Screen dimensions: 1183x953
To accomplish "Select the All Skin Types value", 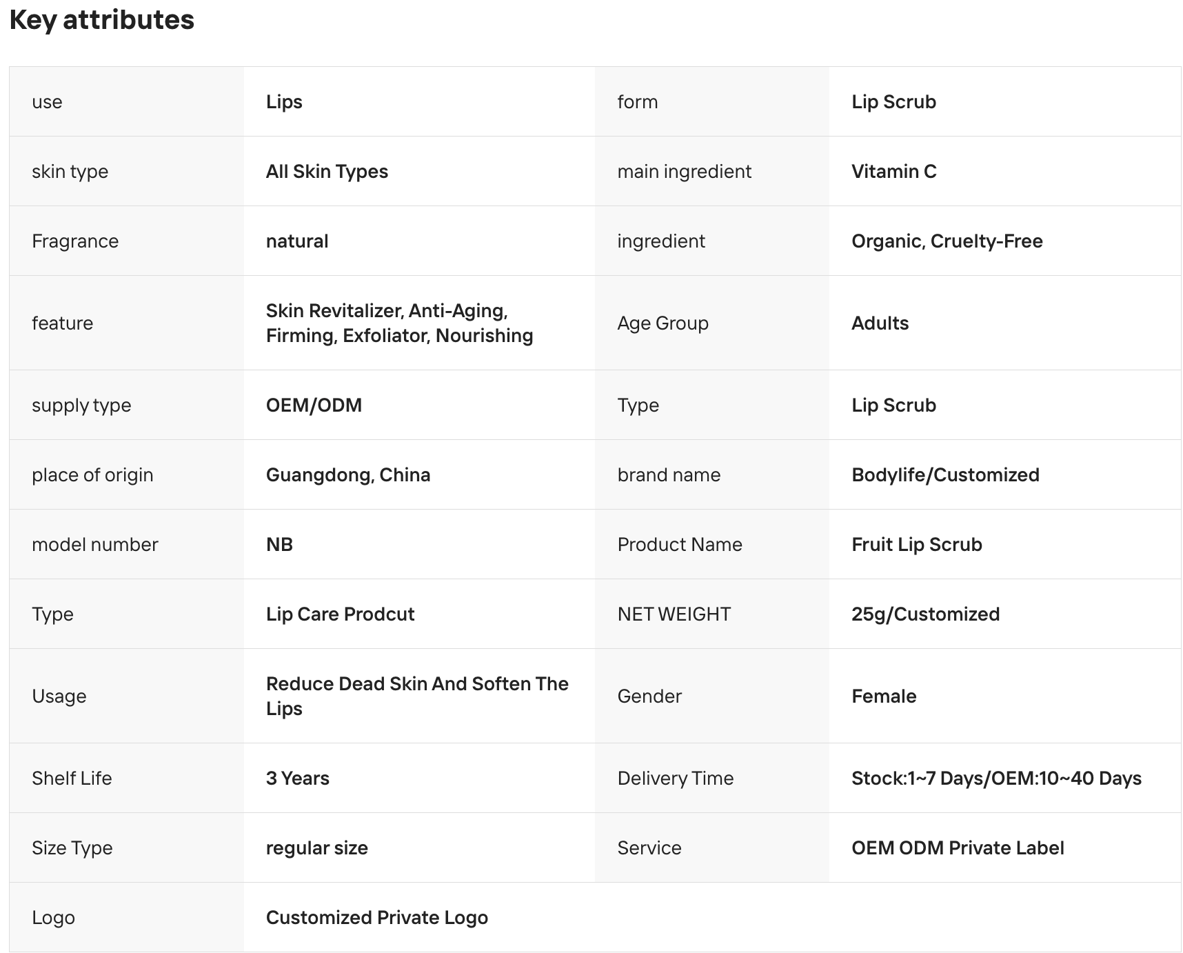I will [327, 172].
